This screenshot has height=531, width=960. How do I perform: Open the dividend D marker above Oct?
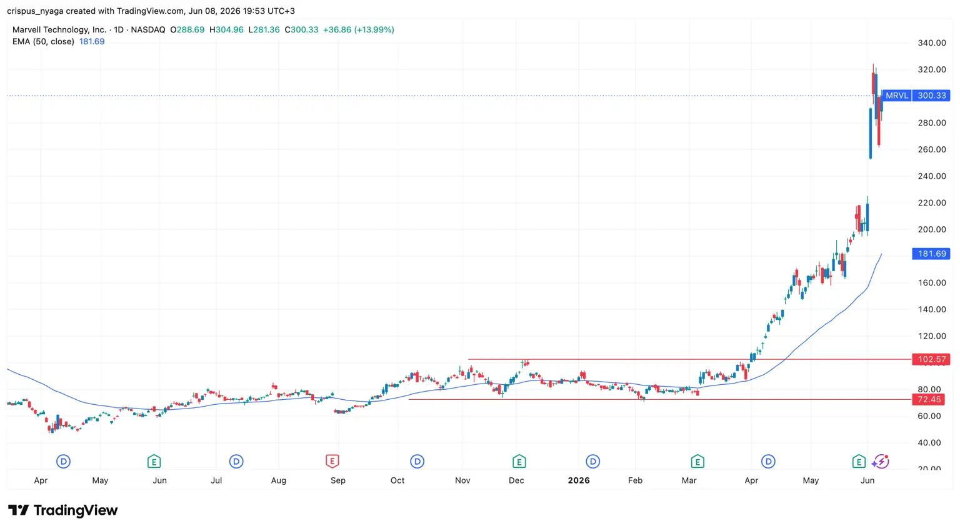point(417,462)
